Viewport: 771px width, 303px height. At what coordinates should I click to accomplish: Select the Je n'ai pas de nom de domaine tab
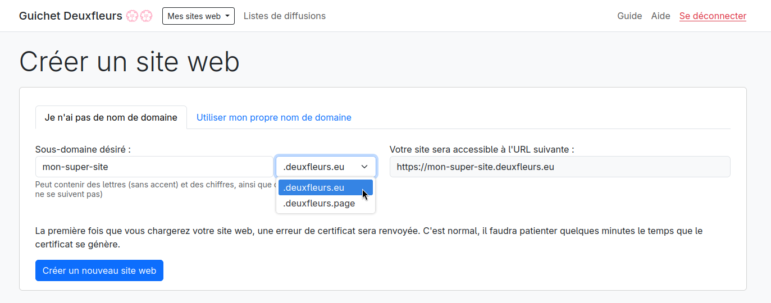(111, 118)
